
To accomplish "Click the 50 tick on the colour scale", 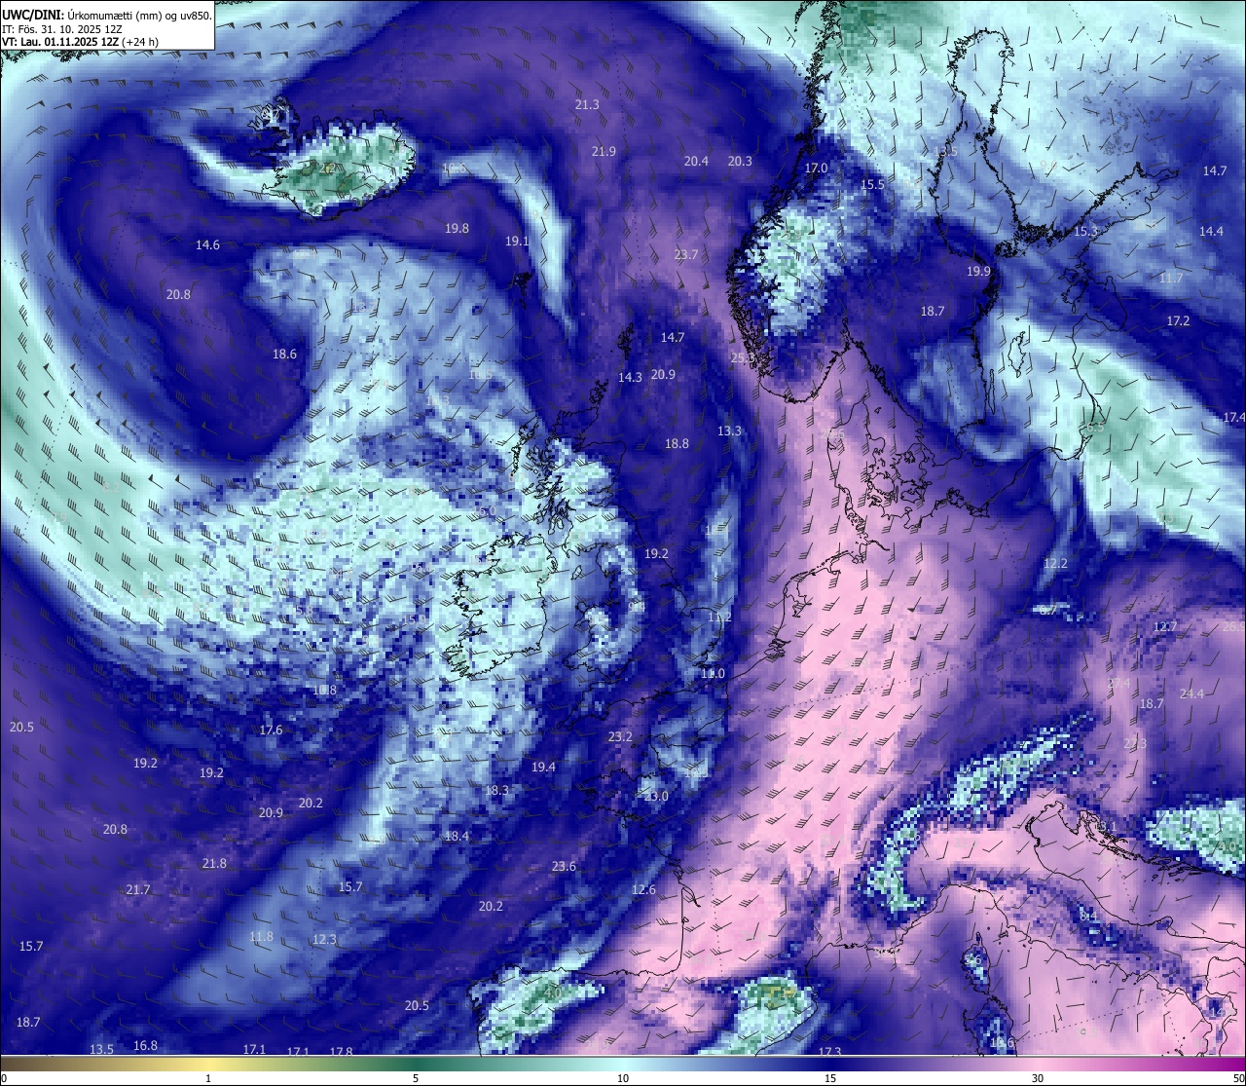I will coord(1238,1078).
